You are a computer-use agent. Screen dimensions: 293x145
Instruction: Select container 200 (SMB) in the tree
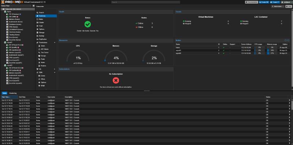[12, 16]
